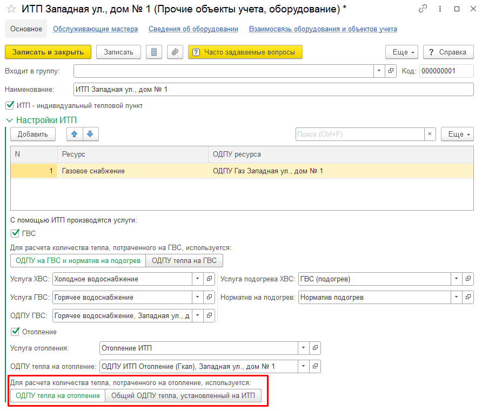482x411 pixels.
Task: Expand the Услуга ГВС dropdown list
Action: pyautogui.click(x=197, y=298)
